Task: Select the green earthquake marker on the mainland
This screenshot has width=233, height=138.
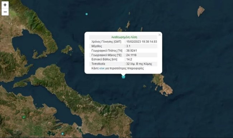Action: 24,117
